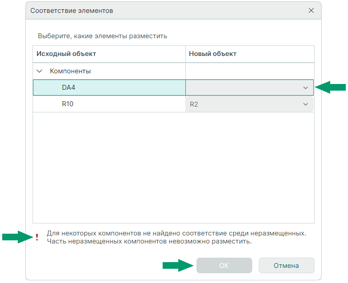Viewport: 348px width, 283px height.
Task: Click the dialog title Соответствие элементов
Action: [72, 10]
